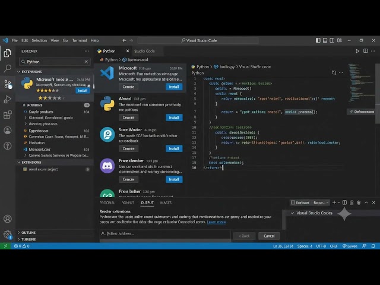The width and height of the screenshot is (380, 285).
Task: Open the Search magnifier in activity bar
Action: coord(7,69)
